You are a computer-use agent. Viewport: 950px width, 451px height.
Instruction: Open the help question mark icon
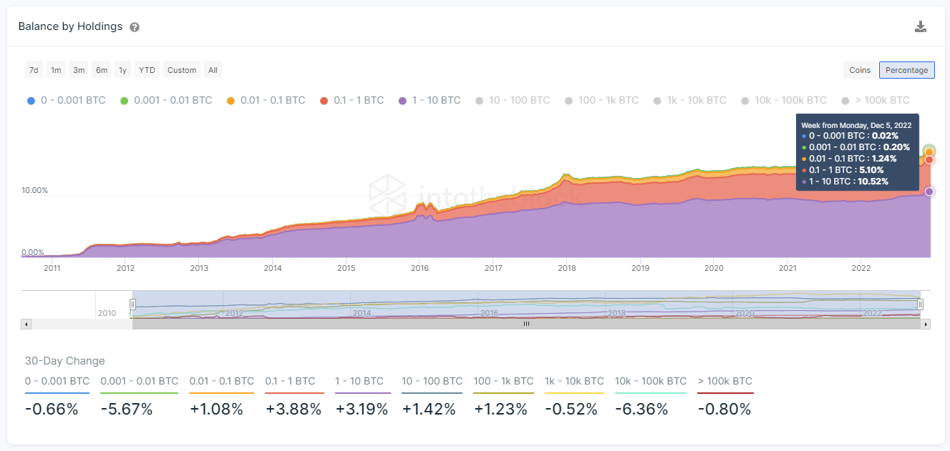(135, 27)
